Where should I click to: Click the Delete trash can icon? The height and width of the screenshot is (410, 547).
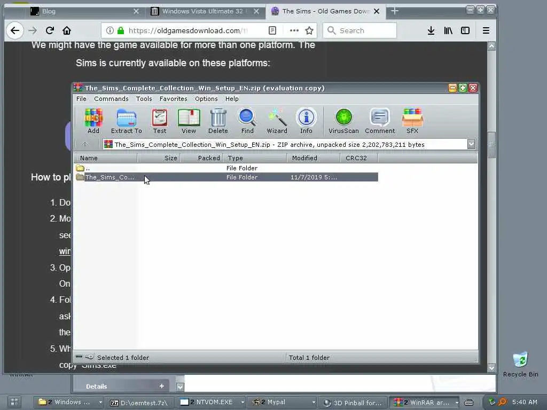[218, 121]
